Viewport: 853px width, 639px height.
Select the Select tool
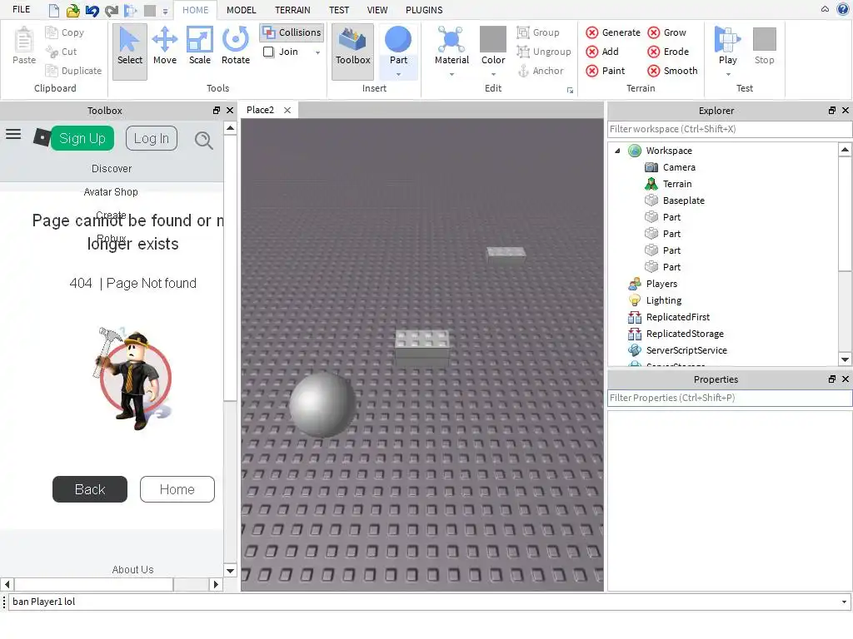(129, 51)
